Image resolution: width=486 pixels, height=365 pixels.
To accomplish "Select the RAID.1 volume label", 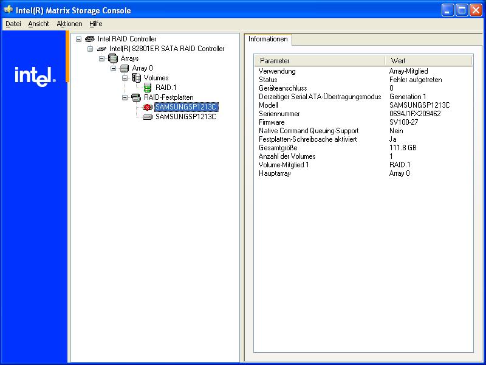I will [x=166, y=88].
